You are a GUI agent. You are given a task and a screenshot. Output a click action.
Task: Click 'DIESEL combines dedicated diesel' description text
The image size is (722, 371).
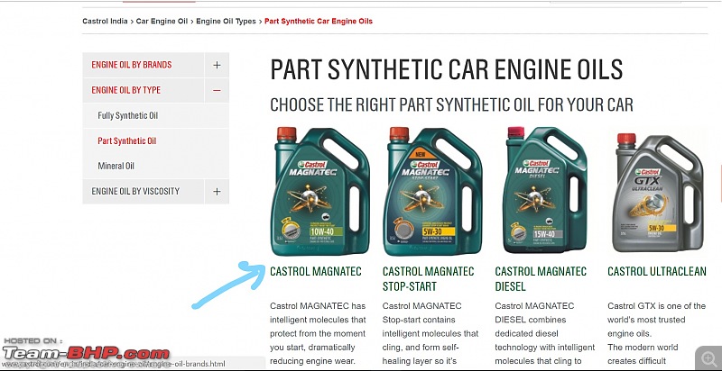[545, 333]
